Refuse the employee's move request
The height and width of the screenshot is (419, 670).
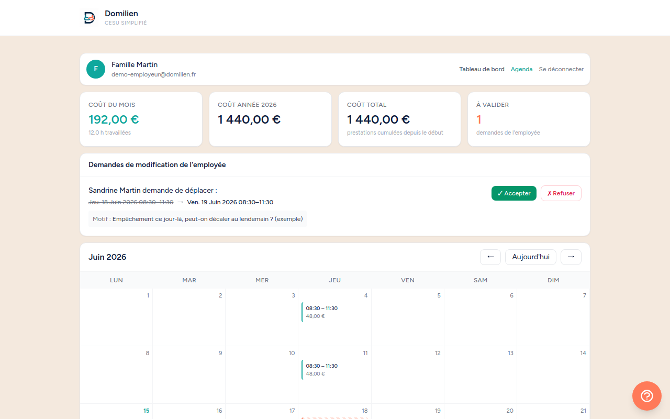tap(561, 193)
